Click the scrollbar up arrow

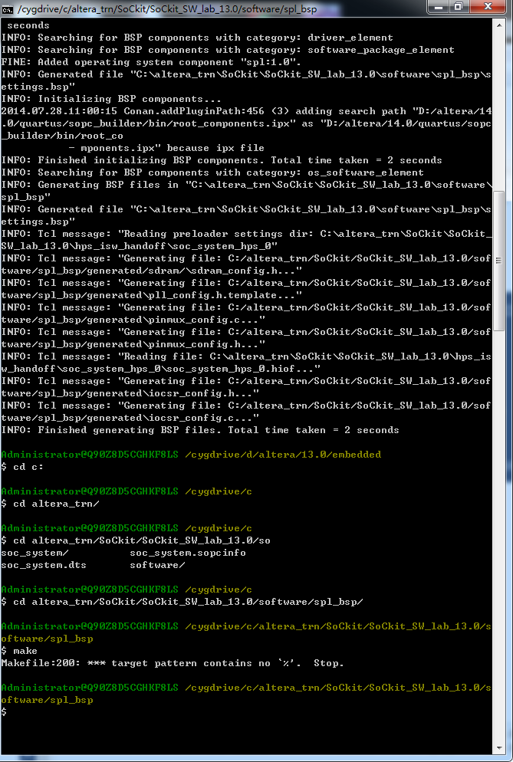(x=499, y=25)
